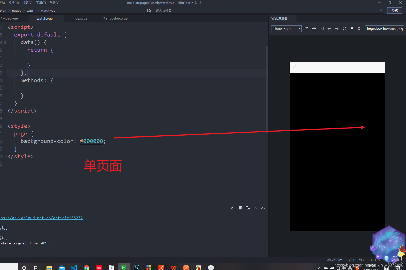Open the 帮助(Y) menu
The image size is (406, 270).
point(54,3)
